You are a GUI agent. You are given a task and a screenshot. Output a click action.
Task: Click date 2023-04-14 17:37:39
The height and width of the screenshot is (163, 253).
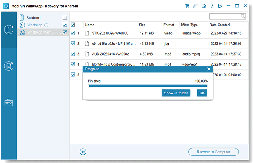point(226,54)
